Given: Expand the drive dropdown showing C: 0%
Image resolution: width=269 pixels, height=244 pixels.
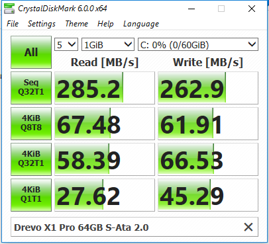Looking at the screenshot, I should pyautogui.click(x=198, y=45).
